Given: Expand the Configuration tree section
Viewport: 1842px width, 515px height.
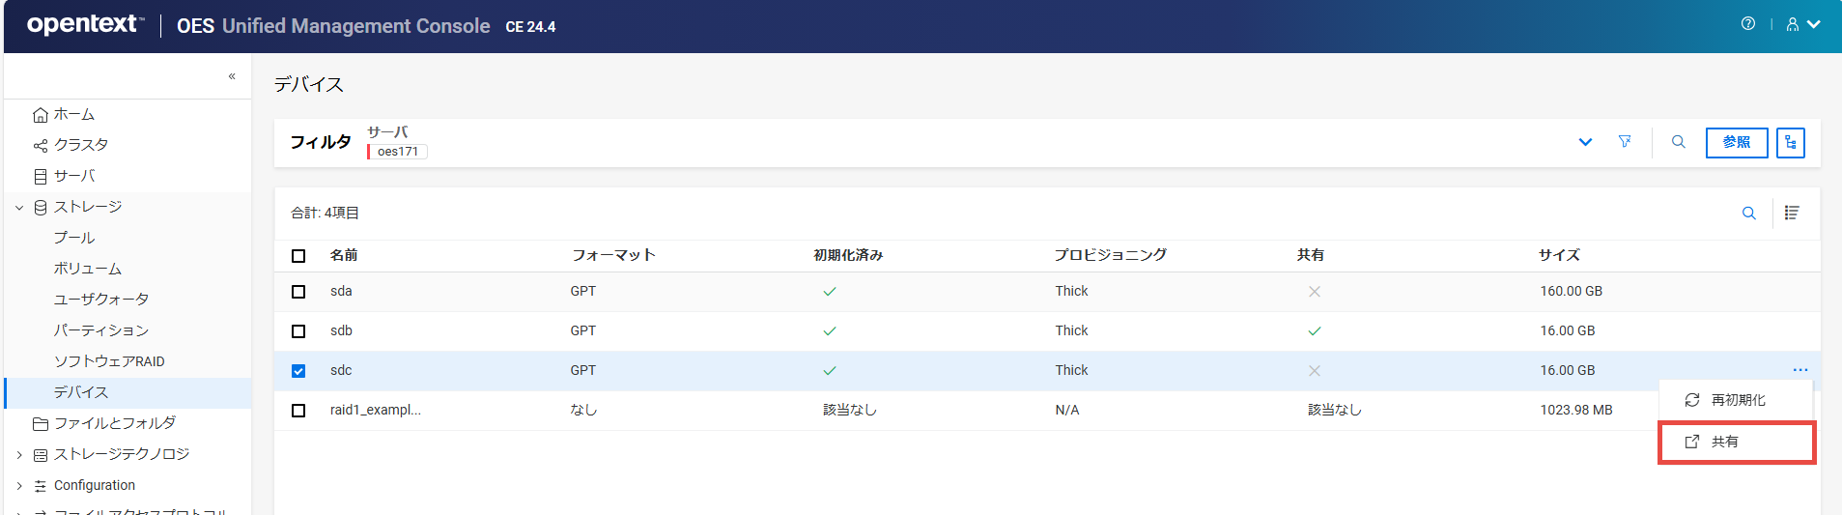Looking at the screenshot, I should [x=19, y=486].
